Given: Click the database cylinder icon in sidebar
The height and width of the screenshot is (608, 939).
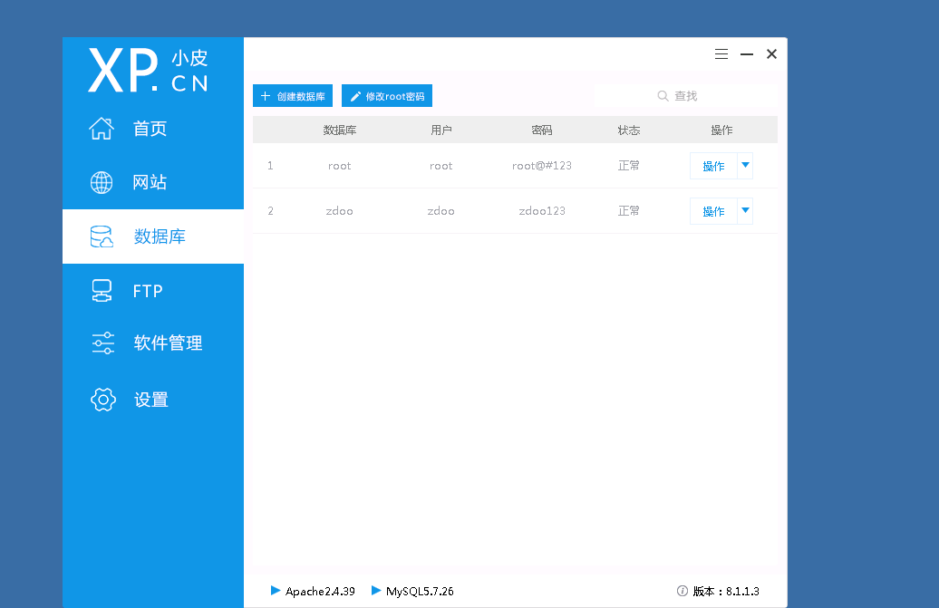Looking at the screenshot, I should click(x=102, y=236).
